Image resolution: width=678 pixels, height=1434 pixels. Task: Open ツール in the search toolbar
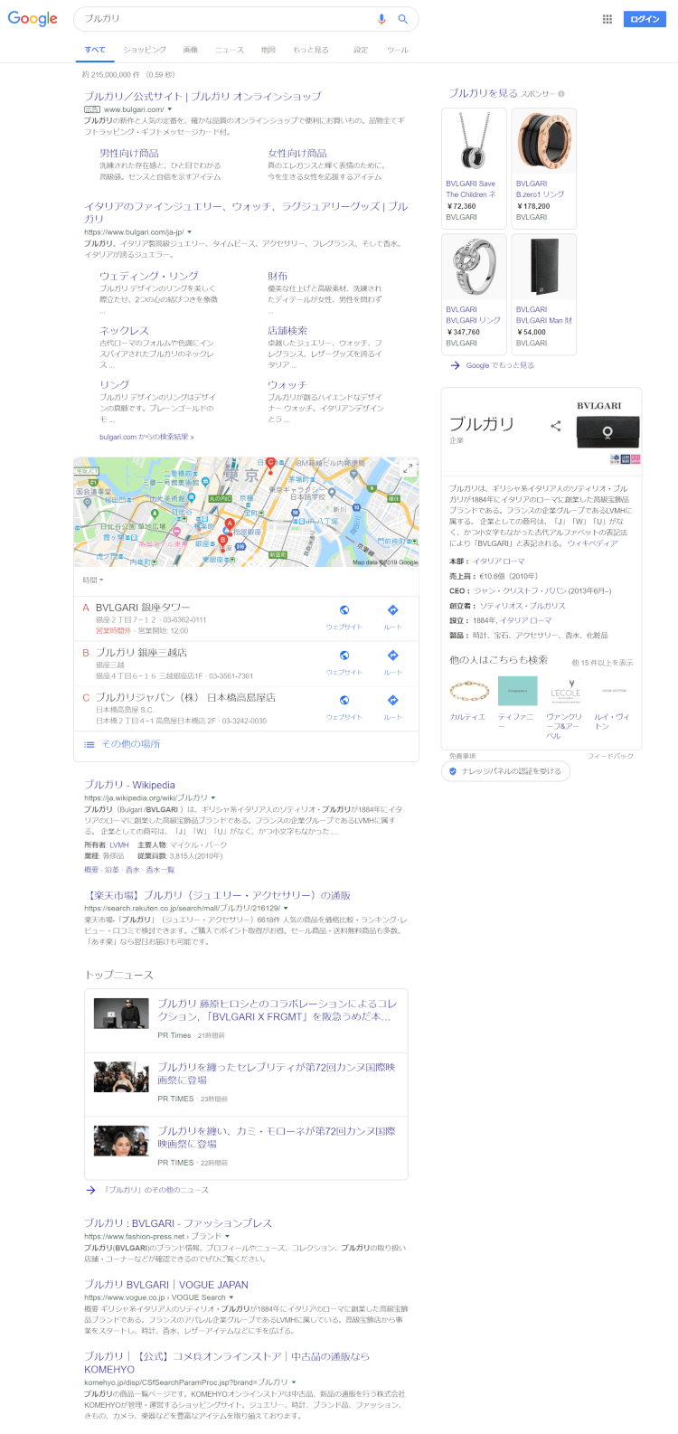[x=398, y=50]
